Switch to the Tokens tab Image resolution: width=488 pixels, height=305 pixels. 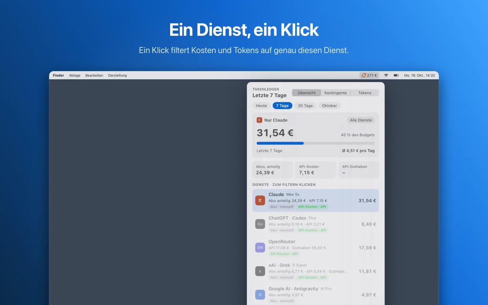click(365, 93)
